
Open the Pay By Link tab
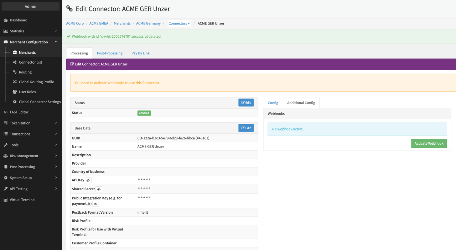(x=140, y=53)
